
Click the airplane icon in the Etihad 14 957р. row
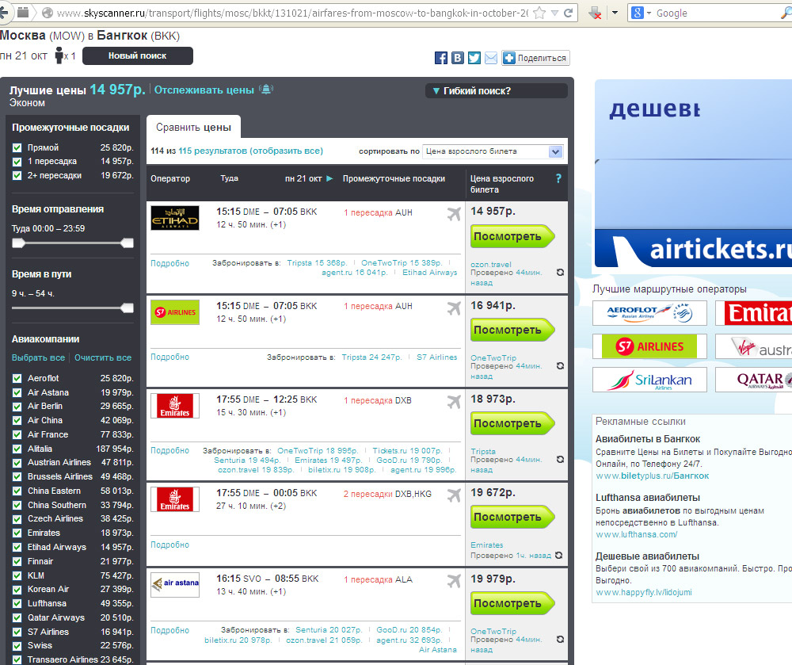(x=454, y=214)
